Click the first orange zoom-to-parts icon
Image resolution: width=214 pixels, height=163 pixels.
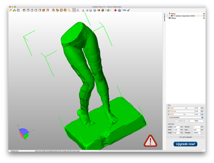53,10
